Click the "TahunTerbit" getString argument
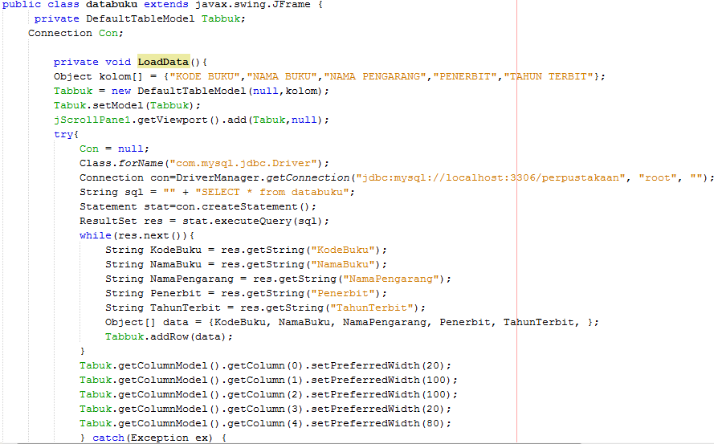 [x=372, y=308]
